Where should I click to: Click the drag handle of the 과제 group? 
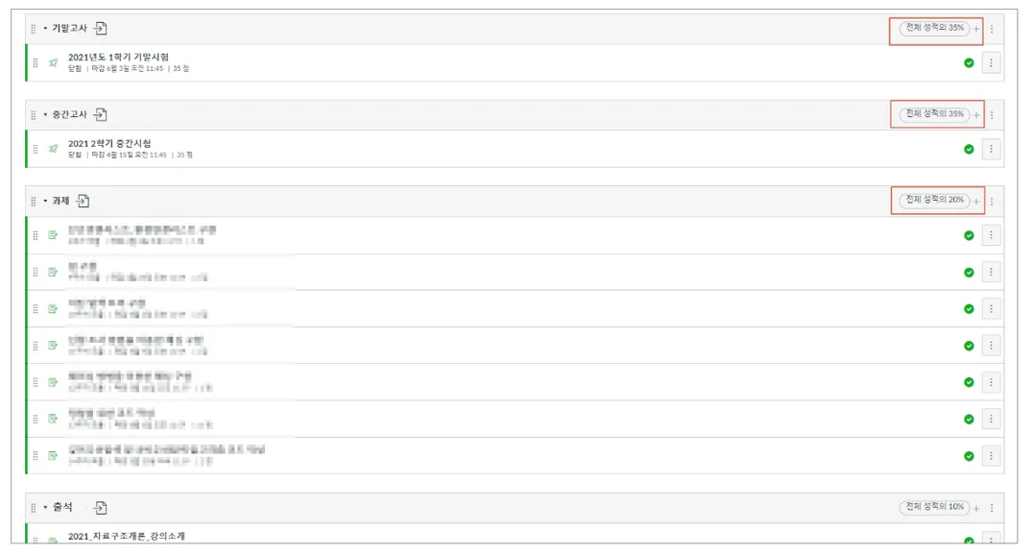coord(34,202)
